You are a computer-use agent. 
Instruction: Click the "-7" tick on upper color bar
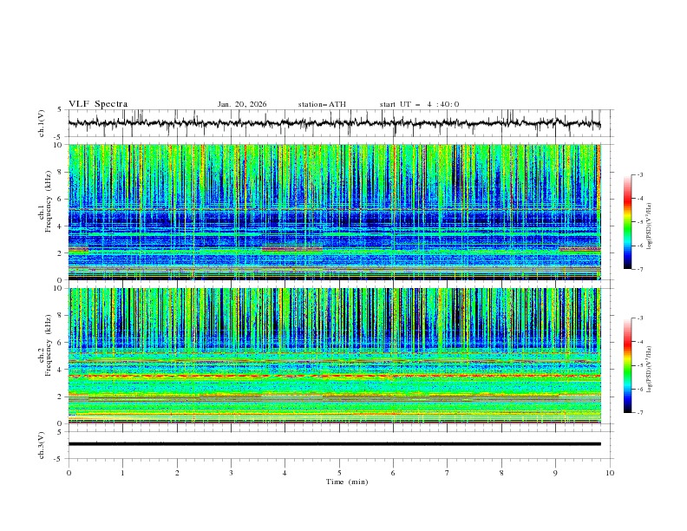click(640, 269)
